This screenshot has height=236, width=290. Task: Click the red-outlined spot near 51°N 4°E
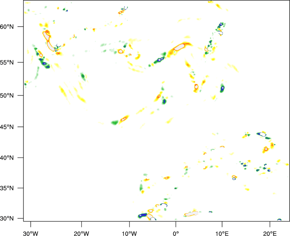pyautogui.click(x=196, y=87)
